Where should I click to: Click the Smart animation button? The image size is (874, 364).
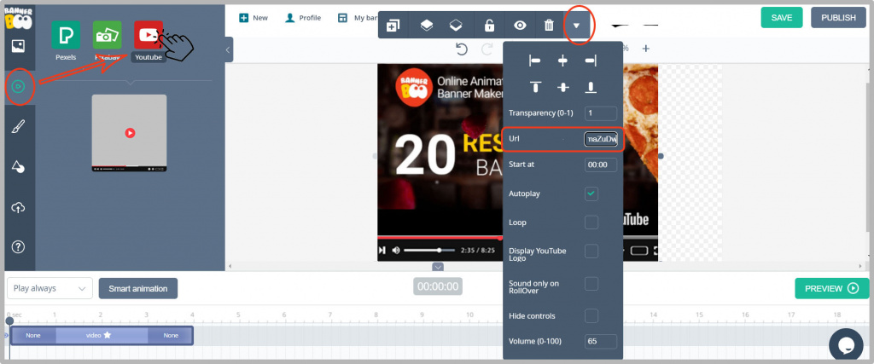click(x=138, y=288)
